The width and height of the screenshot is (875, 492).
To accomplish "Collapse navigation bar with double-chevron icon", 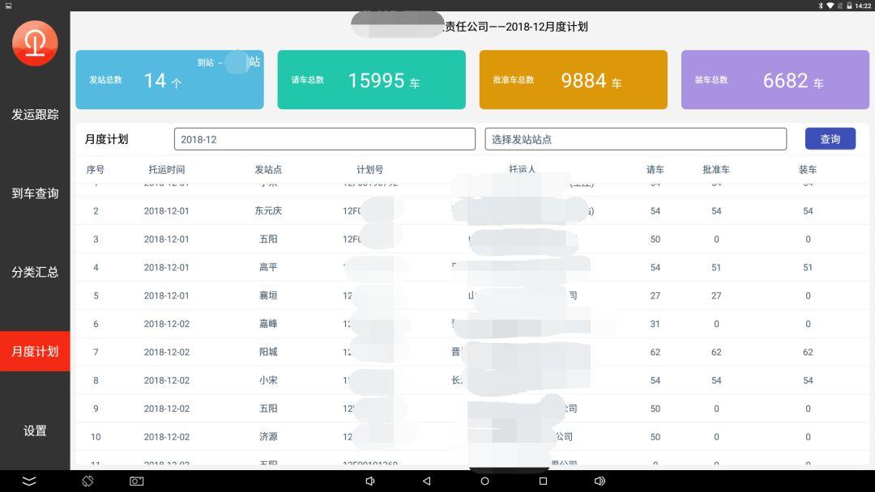I will 29,481.
